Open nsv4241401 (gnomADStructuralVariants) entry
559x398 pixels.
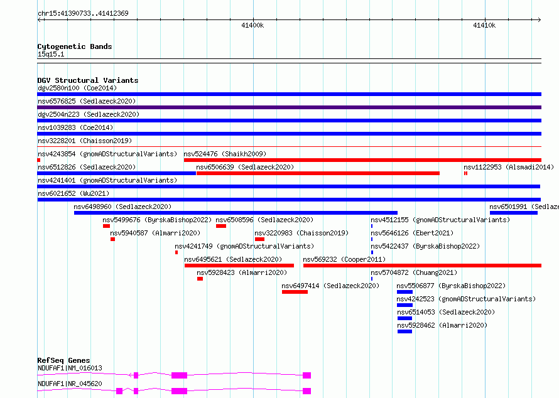[107, 180]
